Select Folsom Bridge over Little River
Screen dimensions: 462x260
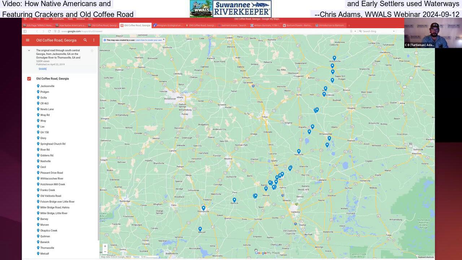(x=57, y=201)
